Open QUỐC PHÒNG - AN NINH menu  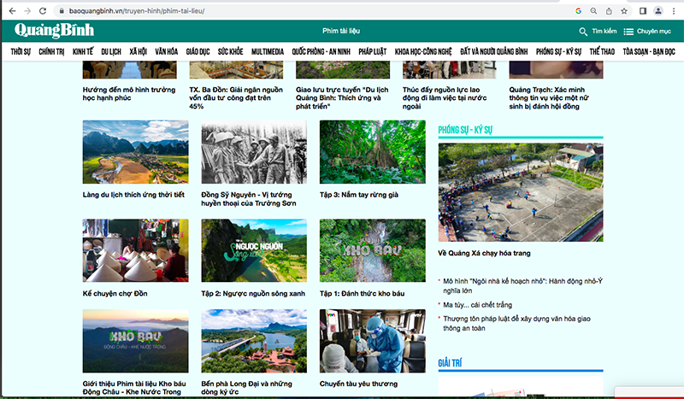pyautogui.click(x=321, y=51)
